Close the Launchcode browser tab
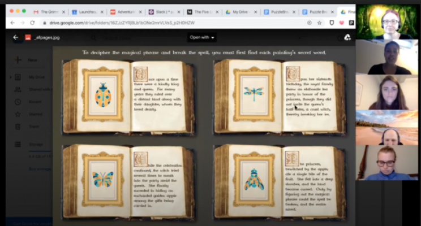421x226 pixels. [101, 11]
